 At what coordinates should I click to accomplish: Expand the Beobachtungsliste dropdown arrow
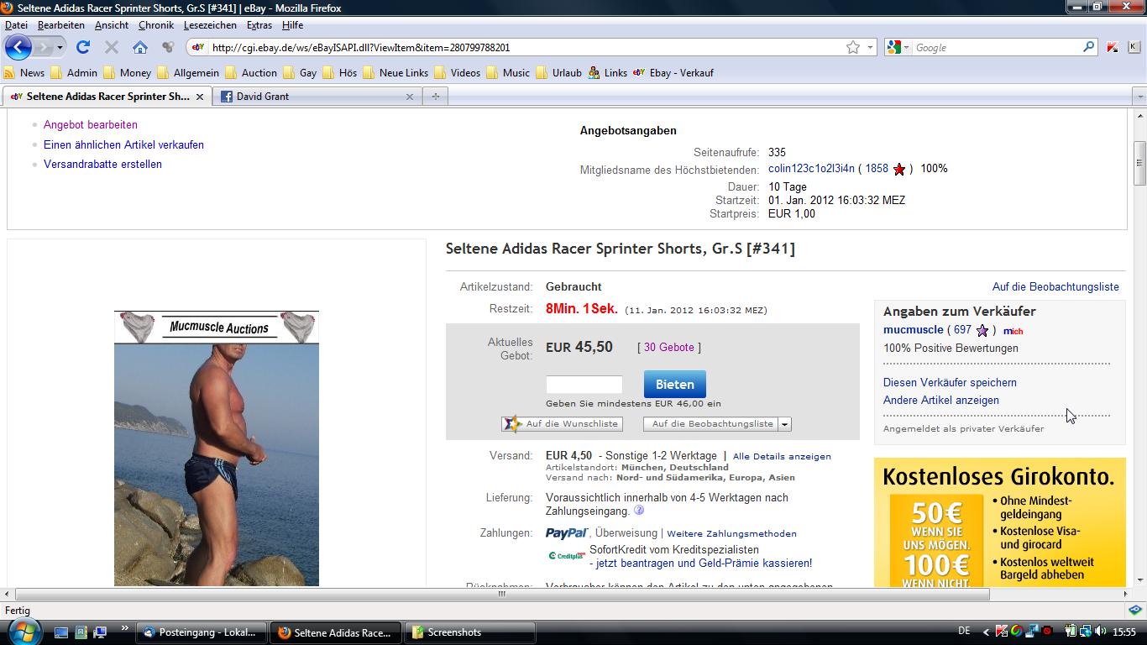click(x=785, y=424)
